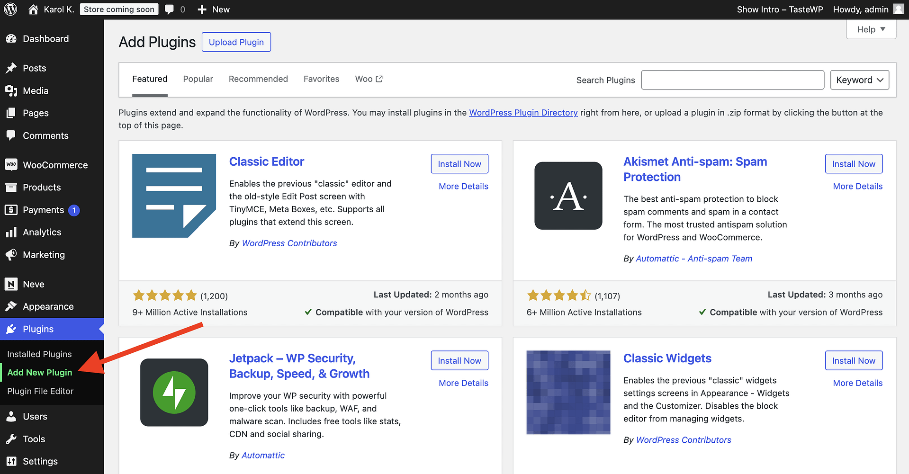The width and height of the screenshot is (909, 474).
Task: Open the Keyword search type dropdown
Action: point(859,80)
